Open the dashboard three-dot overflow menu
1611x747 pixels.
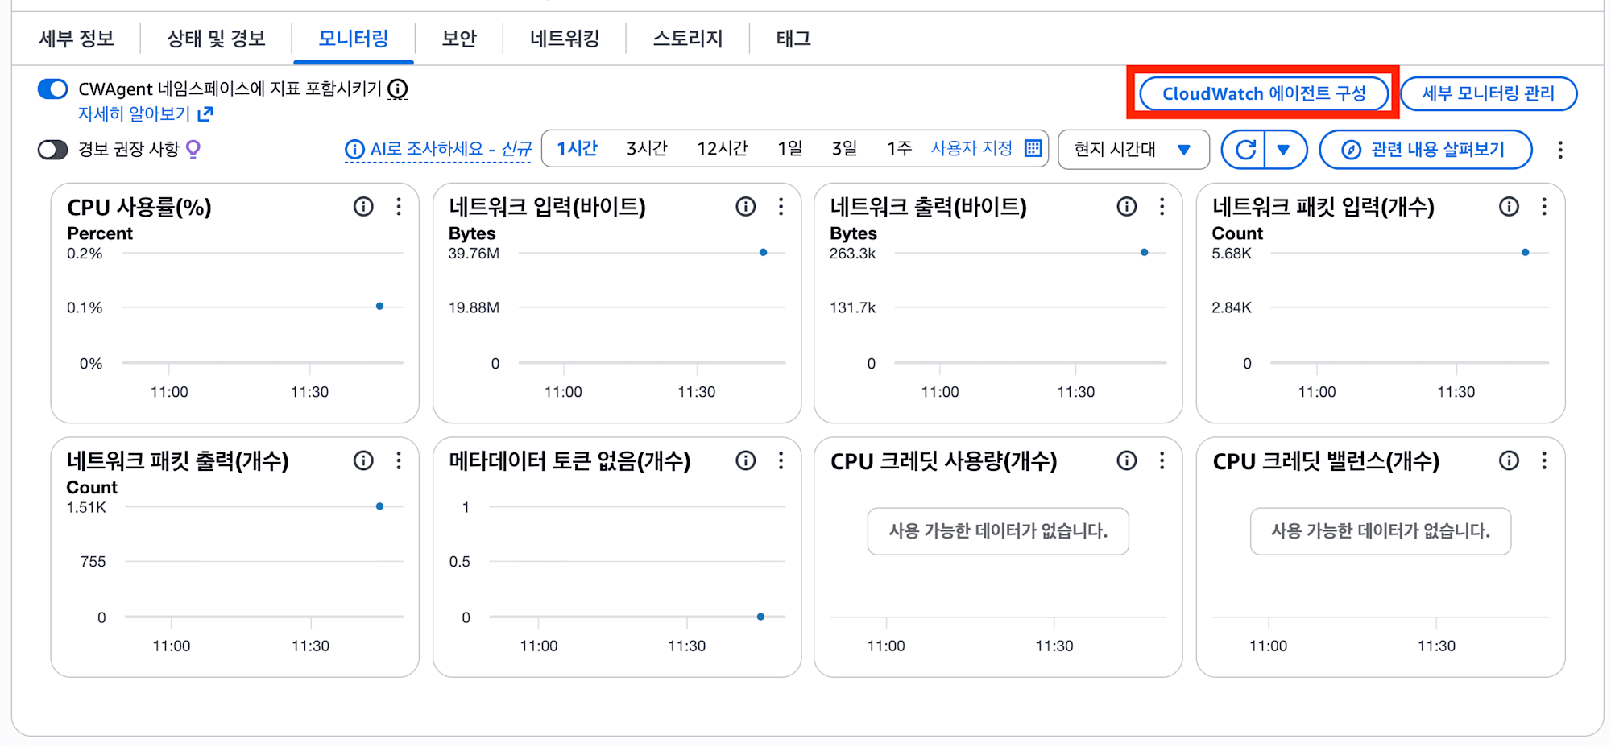click(1560, 150)
